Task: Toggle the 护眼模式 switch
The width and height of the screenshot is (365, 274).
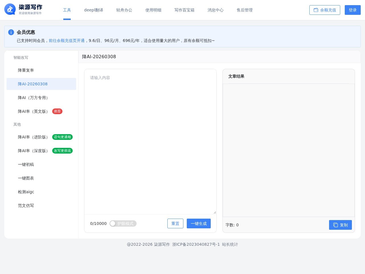Action: click(123, 223)
